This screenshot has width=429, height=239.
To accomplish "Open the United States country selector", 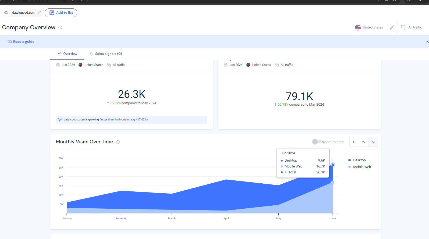I will tap(369, 27).
